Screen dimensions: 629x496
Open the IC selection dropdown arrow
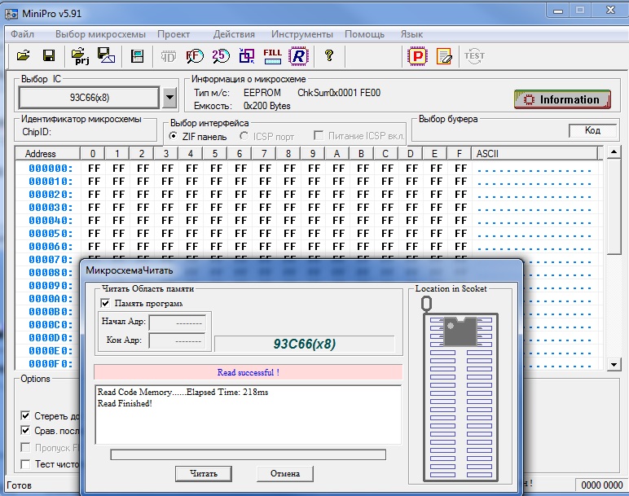[x=169, y=98]
